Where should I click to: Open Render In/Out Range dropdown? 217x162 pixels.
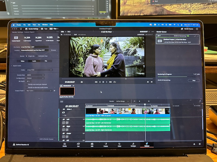click(123, 102)
